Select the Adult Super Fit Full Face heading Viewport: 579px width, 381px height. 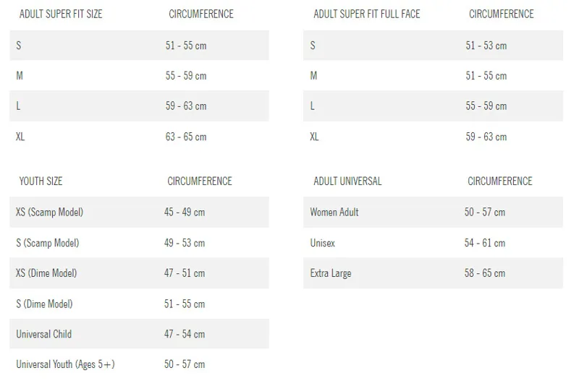(366, 14)
